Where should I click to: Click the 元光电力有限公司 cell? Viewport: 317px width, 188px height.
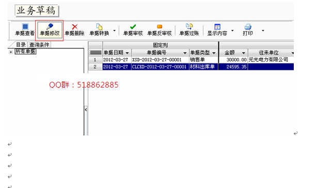tap(271, 60)
